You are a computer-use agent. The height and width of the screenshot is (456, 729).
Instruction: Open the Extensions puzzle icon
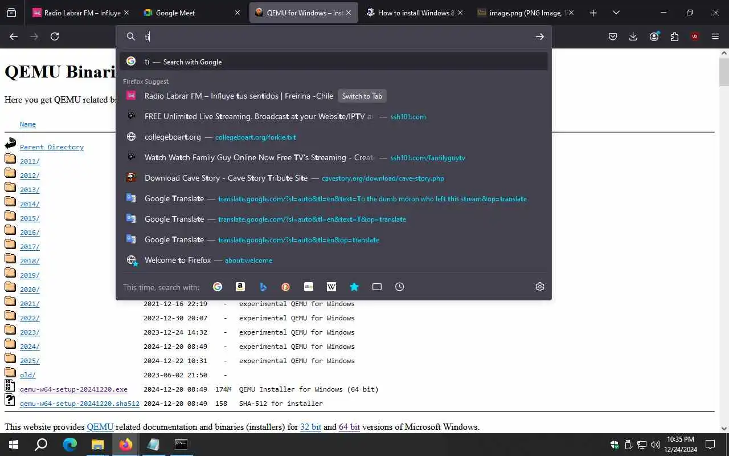coord(674,36)
